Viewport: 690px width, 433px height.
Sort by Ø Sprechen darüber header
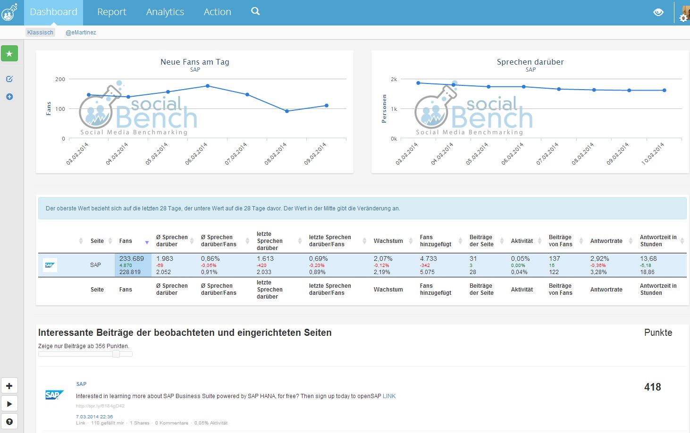click(172, 241)
